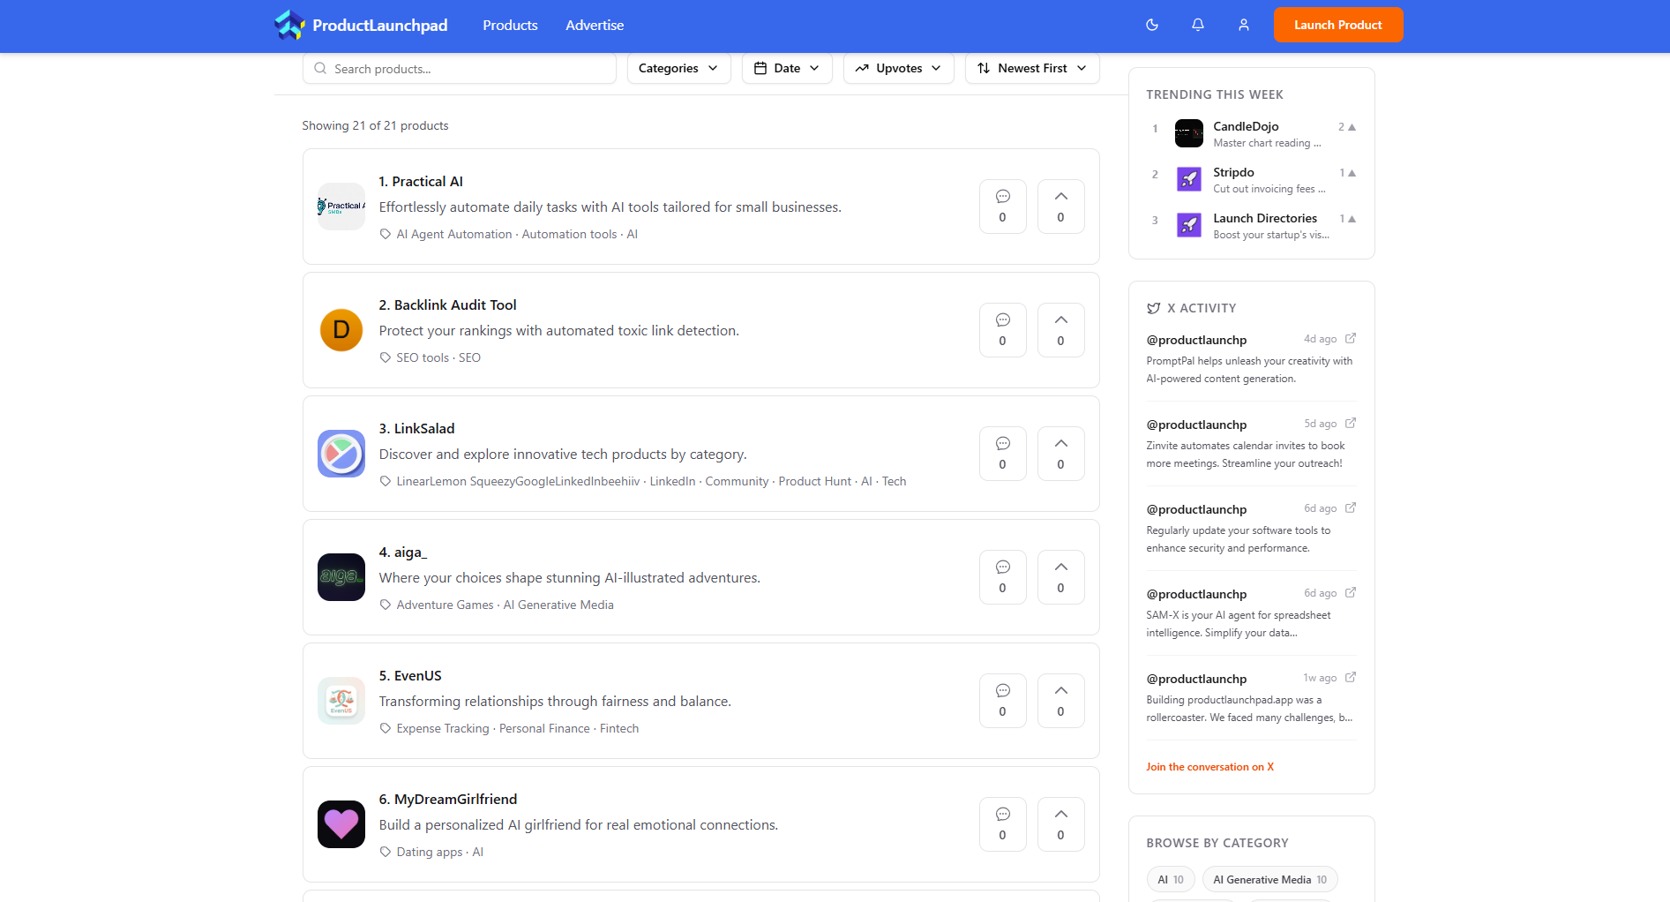Follow Join the conversation on X link
The width and height of the screenshot is (1670, 902).
[1209, 767]
